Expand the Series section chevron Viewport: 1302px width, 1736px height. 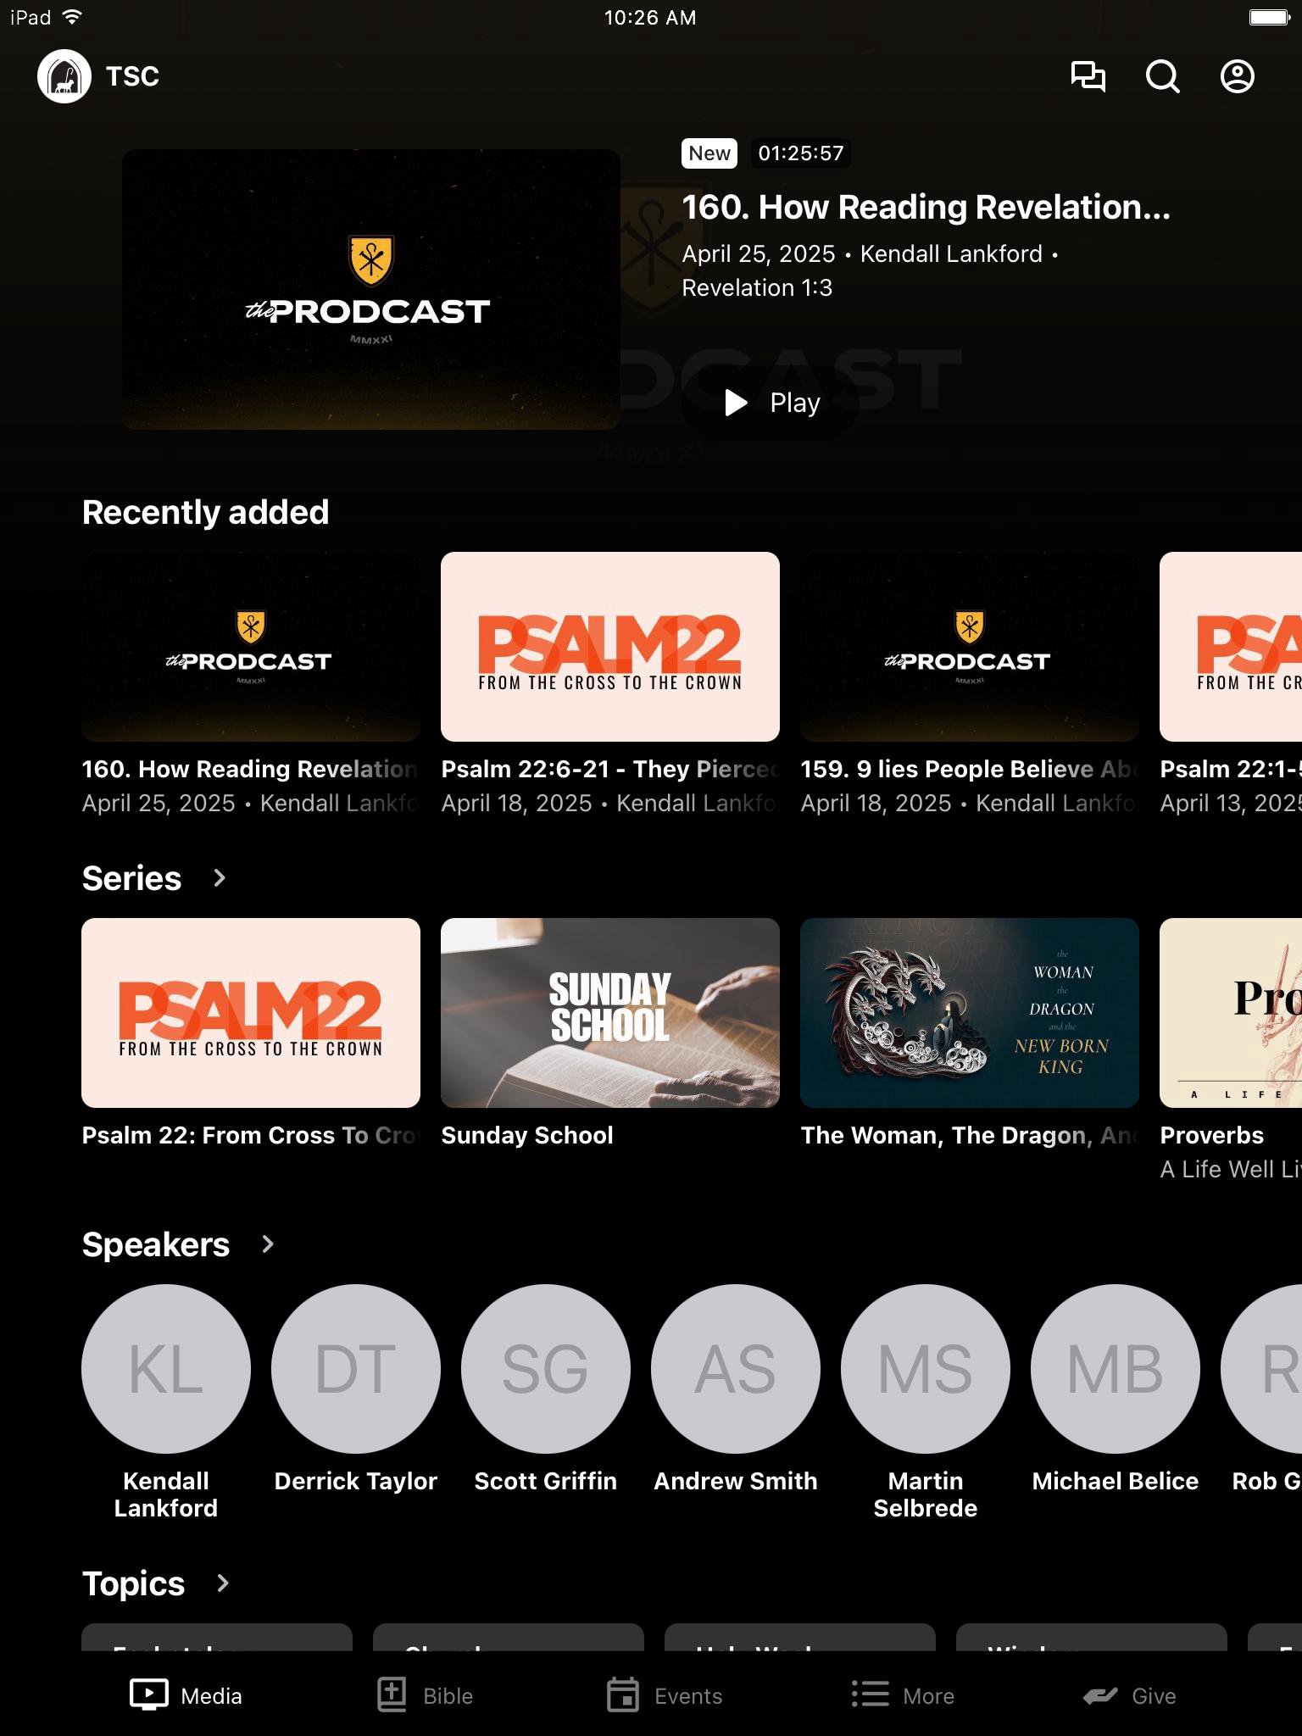[x=220, y=878]
